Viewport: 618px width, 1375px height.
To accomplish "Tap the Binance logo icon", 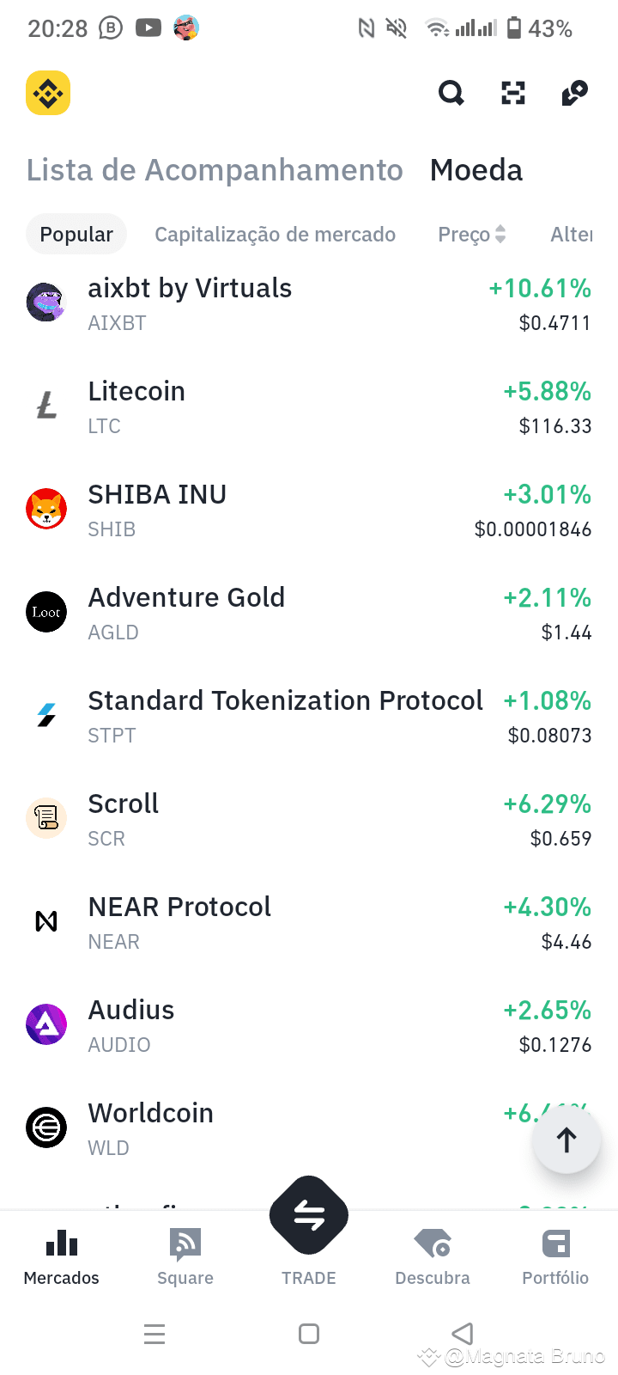I will click(48, 93).
